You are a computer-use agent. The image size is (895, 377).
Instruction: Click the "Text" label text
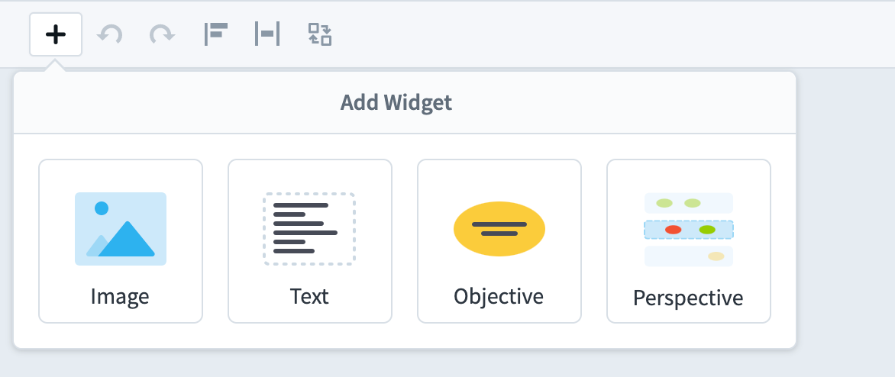click(309, 297)
